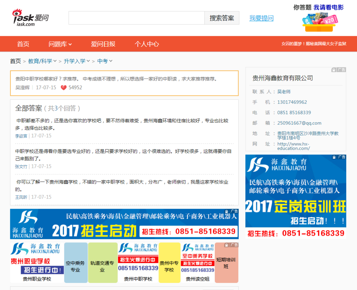The width and height of the screenshot is (357, 290).
Task: Click the 空中乘务专业 tile
Action: click(x=76, y=262)
